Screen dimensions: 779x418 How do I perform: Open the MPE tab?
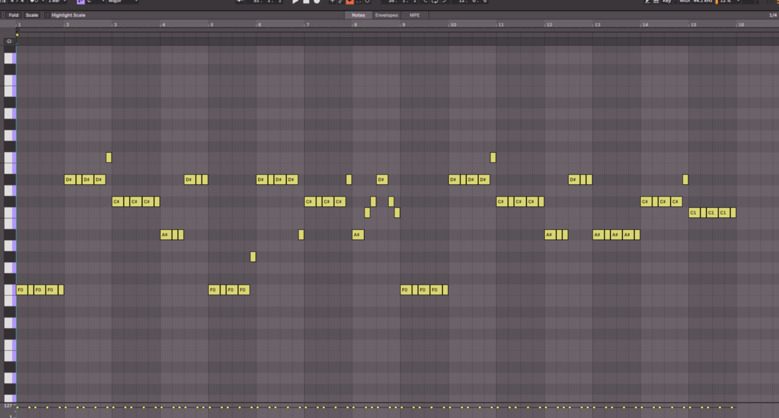pyautogui.click(x=414, y=15)
